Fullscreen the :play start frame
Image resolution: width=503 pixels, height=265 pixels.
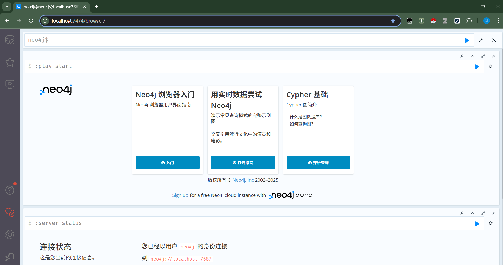(x=483, y=56)
